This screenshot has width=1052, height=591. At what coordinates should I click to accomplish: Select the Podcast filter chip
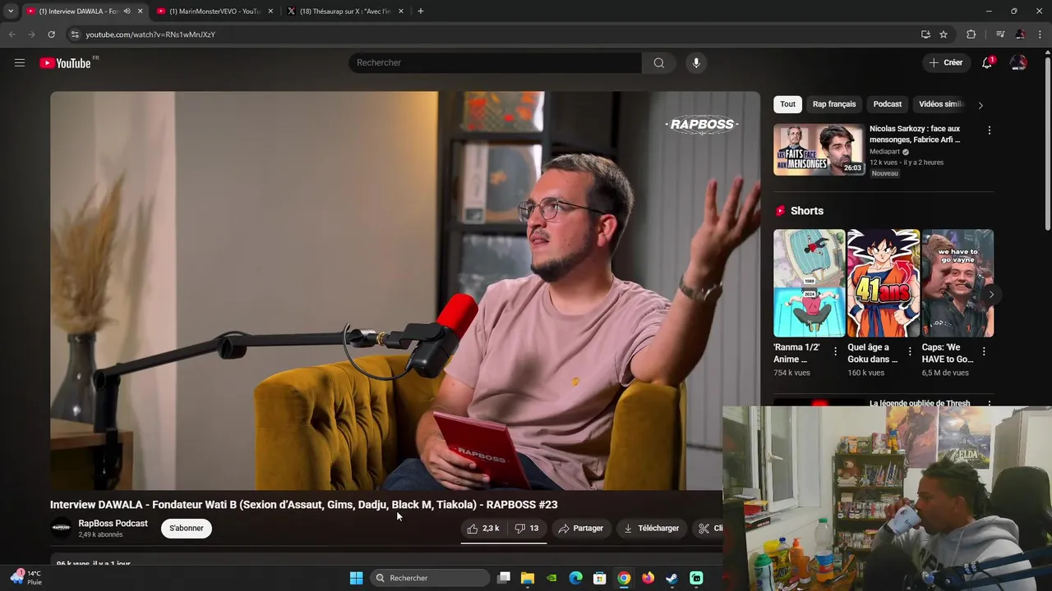coord(887,104)
